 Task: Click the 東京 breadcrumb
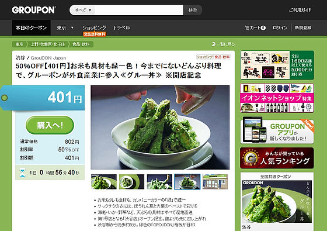click(x=19, y=44)
